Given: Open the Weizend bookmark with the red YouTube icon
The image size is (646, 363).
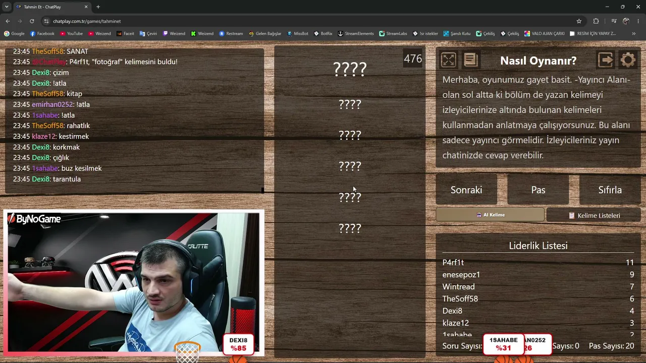Looking at the screenshot, I should click(x=99, y=34).
